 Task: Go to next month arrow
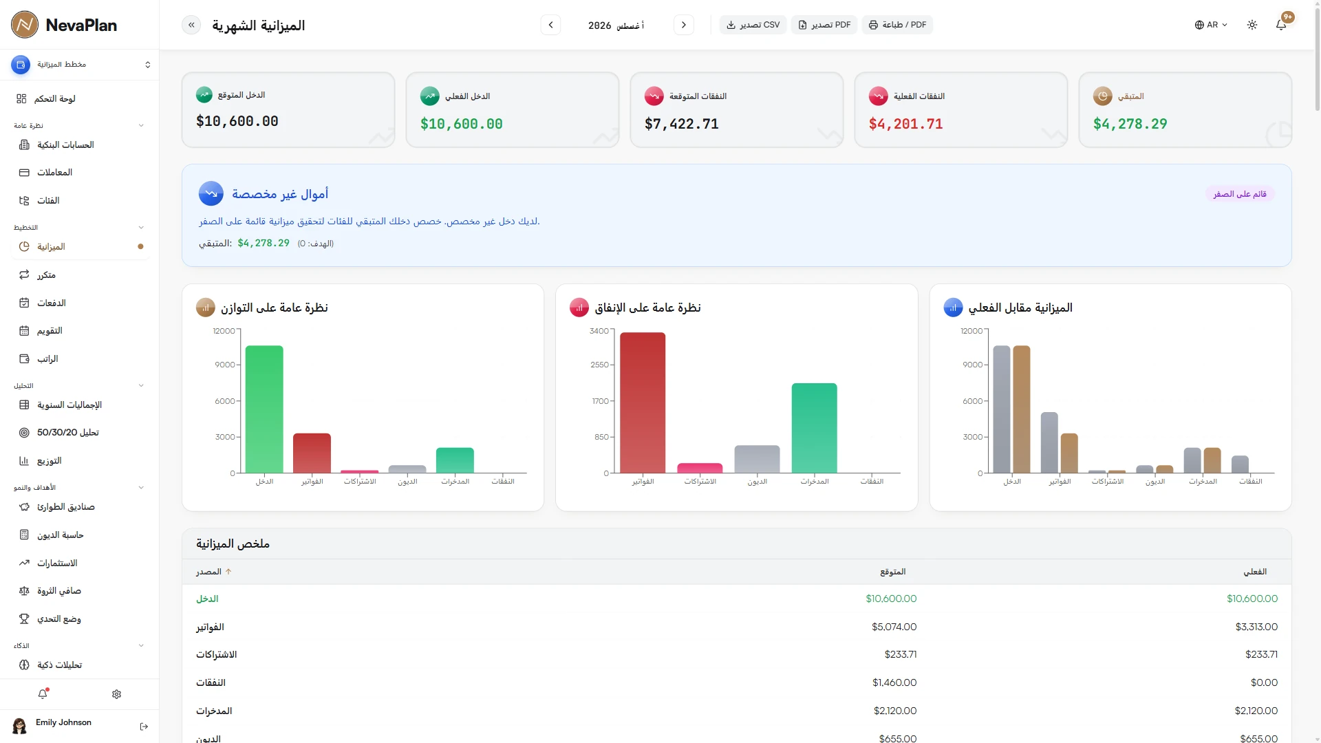point(684,25)
